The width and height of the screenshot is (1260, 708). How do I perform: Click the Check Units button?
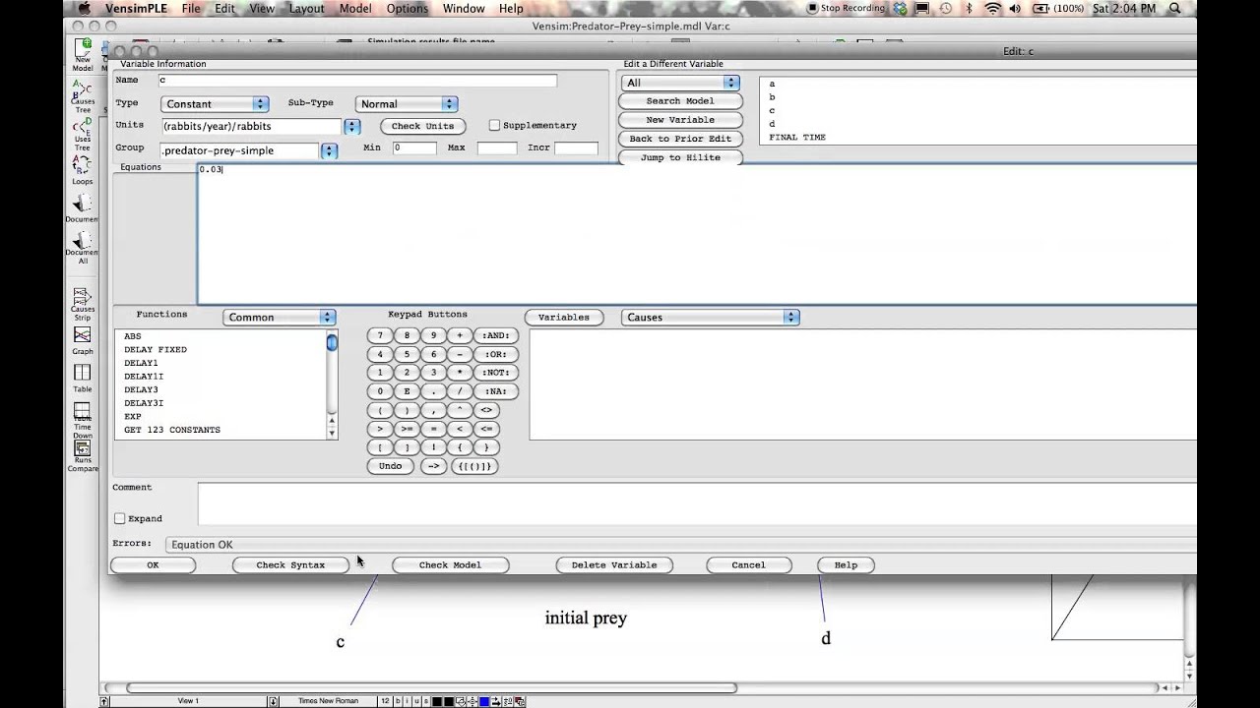(422, 127)
